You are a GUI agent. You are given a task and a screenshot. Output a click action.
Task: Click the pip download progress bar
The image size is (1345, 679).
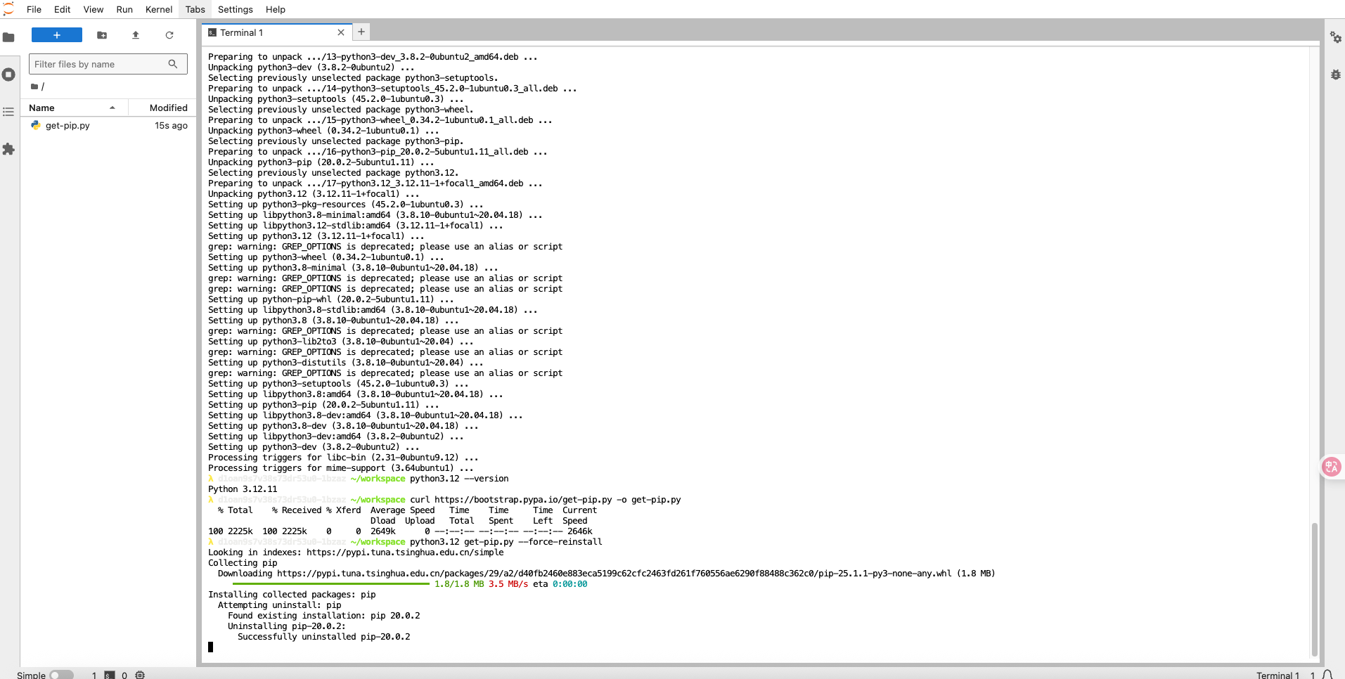(x=330, y=584)
